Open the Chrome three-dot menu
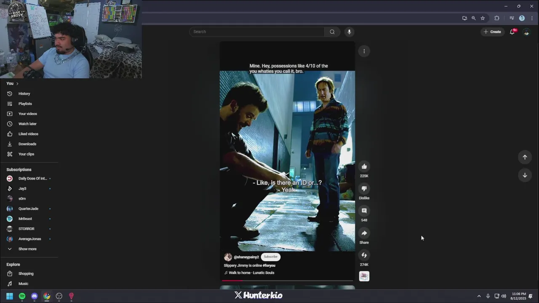539x303 pixels. pyautogui.click(x=532, y=18)
